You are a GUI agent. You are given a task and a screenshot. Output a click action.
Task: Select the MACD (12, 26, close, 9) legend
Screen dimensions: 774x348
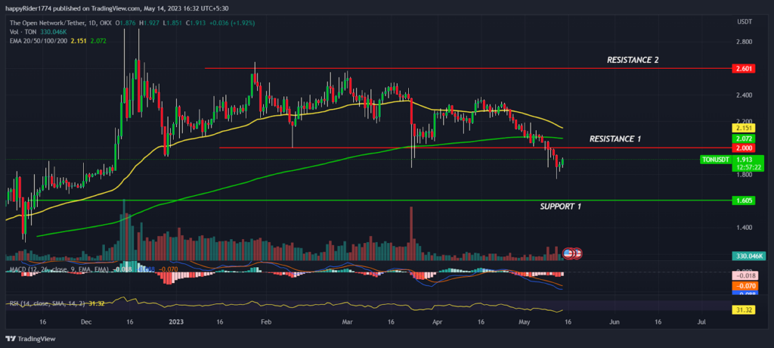[58, 269]
